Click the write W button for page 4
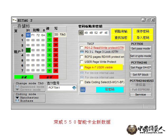 click(x=56, y=55)
